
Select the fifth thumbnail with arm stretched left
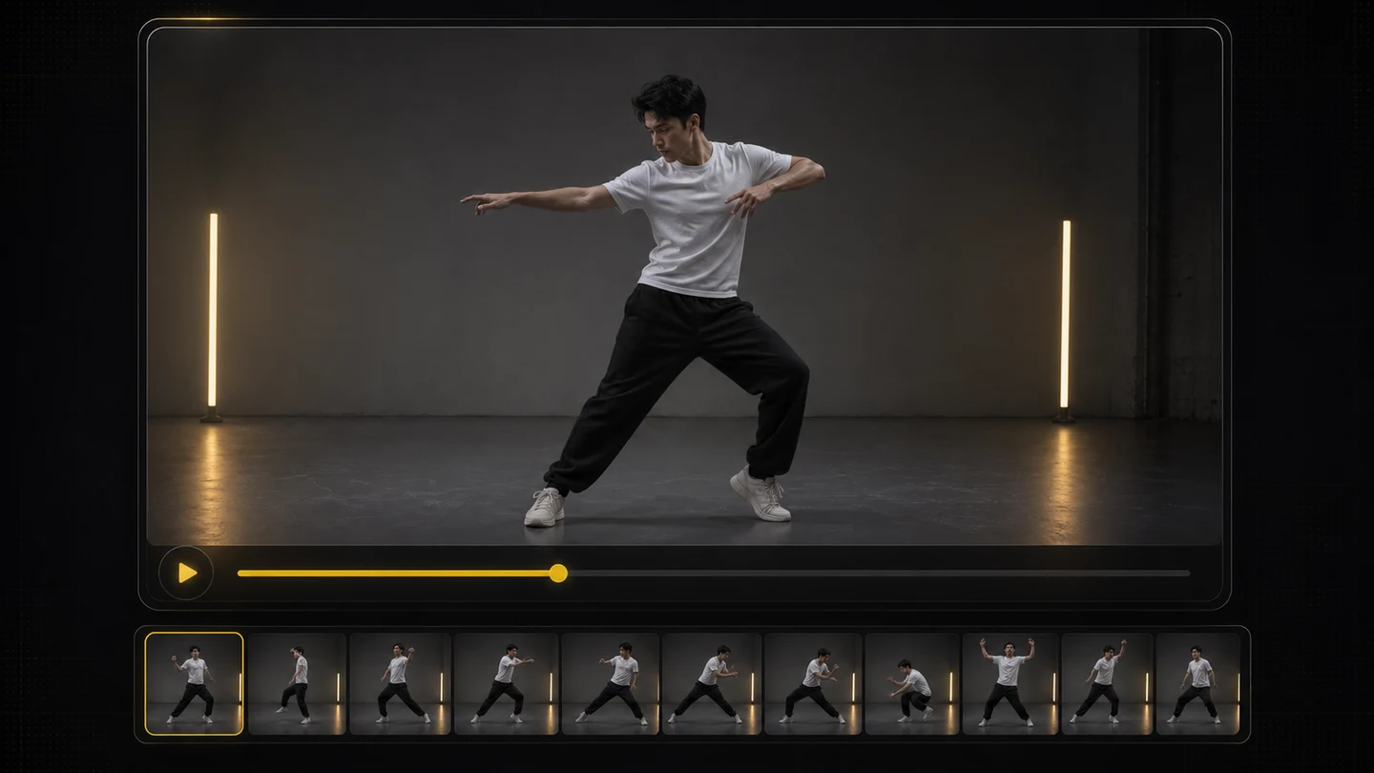[x=611, y=683]
